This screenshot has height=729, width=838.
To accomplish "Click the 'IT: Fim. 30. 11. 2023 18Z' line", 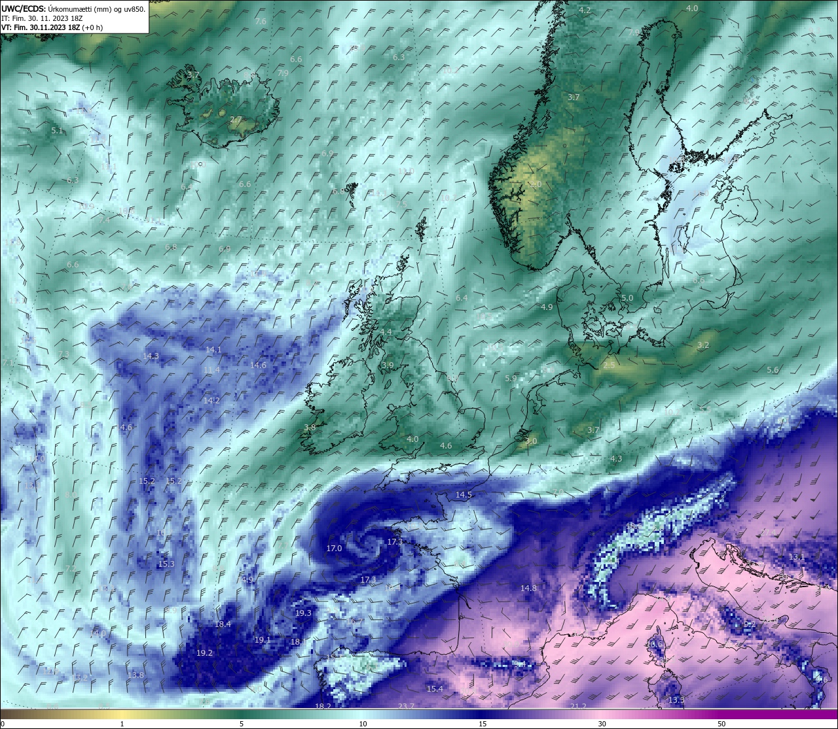I will click(42, 18).
